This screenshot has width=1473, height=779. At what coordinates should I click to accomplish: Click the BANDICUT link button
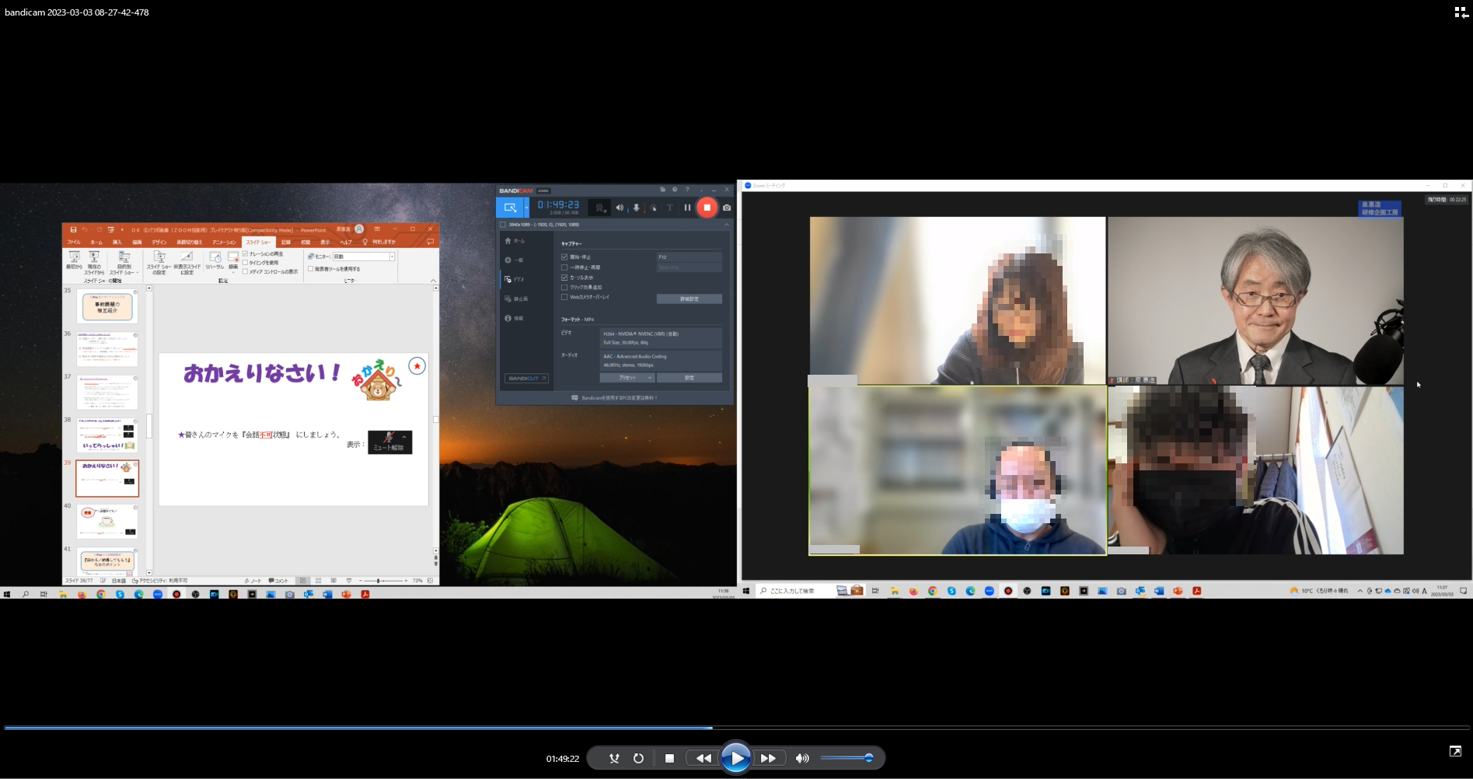527,379
